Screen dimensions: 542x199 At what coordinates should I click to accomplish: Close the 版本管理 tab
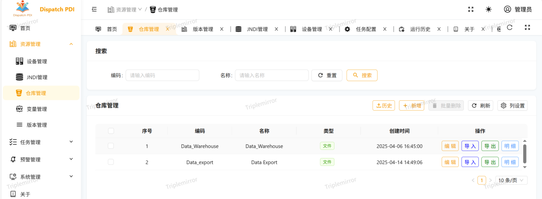(222, 29)
